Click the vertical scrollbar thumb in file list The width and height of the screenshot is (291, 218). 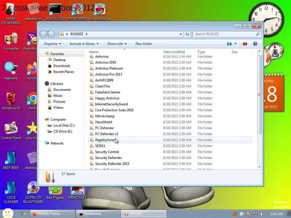coord(259,94)
